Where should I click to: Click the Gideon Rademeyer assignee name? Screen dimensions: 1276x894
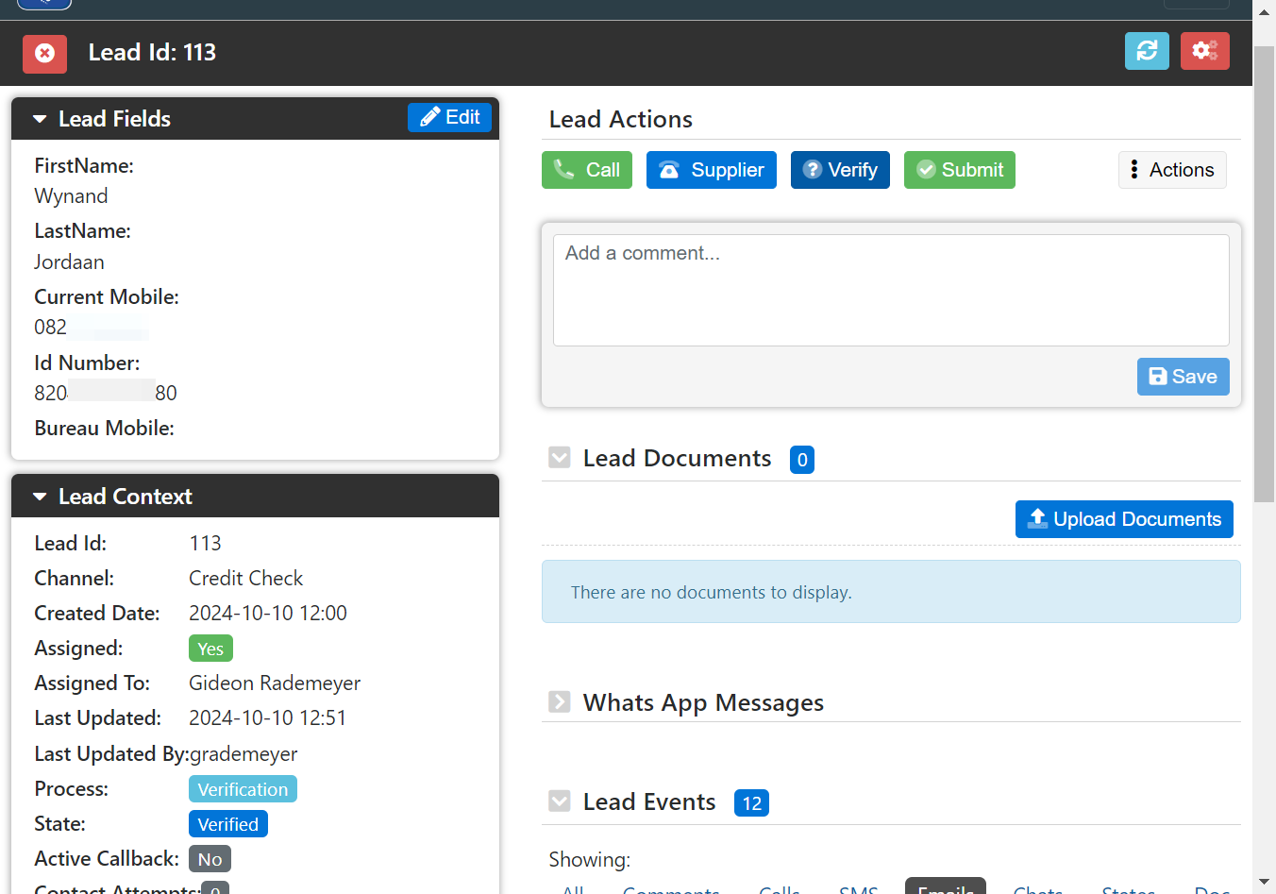click(x=275, y=683)
